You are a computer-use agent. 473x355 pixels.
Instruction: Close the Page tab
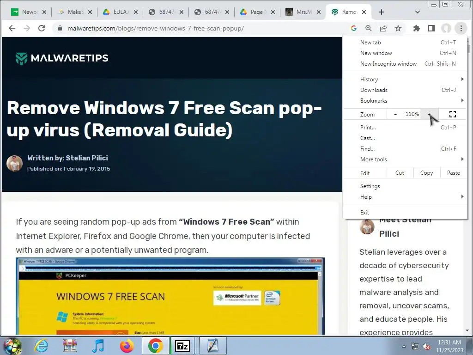click(273, 12)
